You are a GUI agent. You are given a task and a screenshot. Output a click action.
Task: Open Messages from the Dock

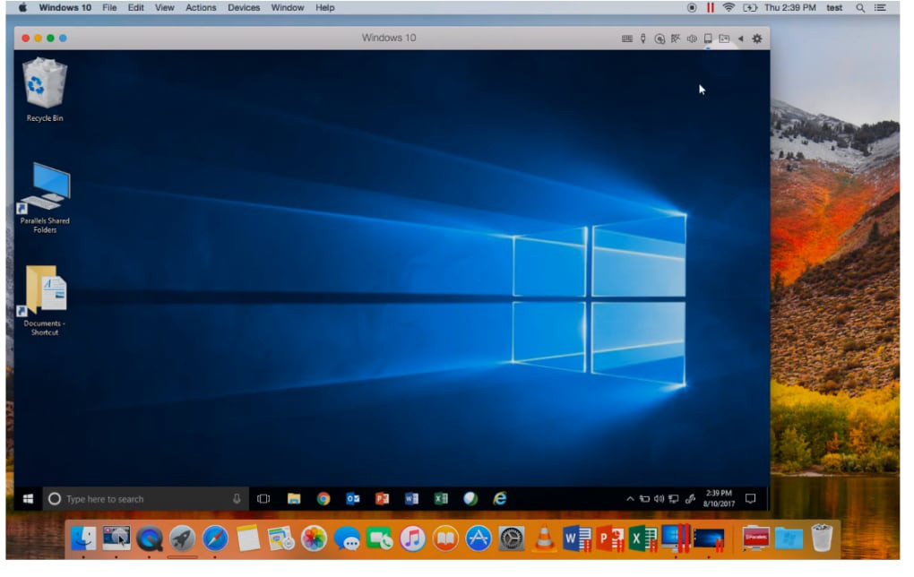coord(347,538)
